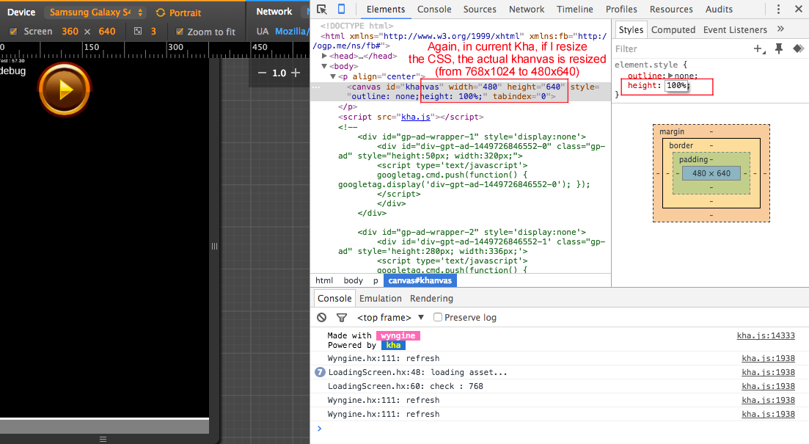Viewport: 809px width, 444px height.
Task: Click the plus zoom icon beside 1.0
Action: [296, 73]
